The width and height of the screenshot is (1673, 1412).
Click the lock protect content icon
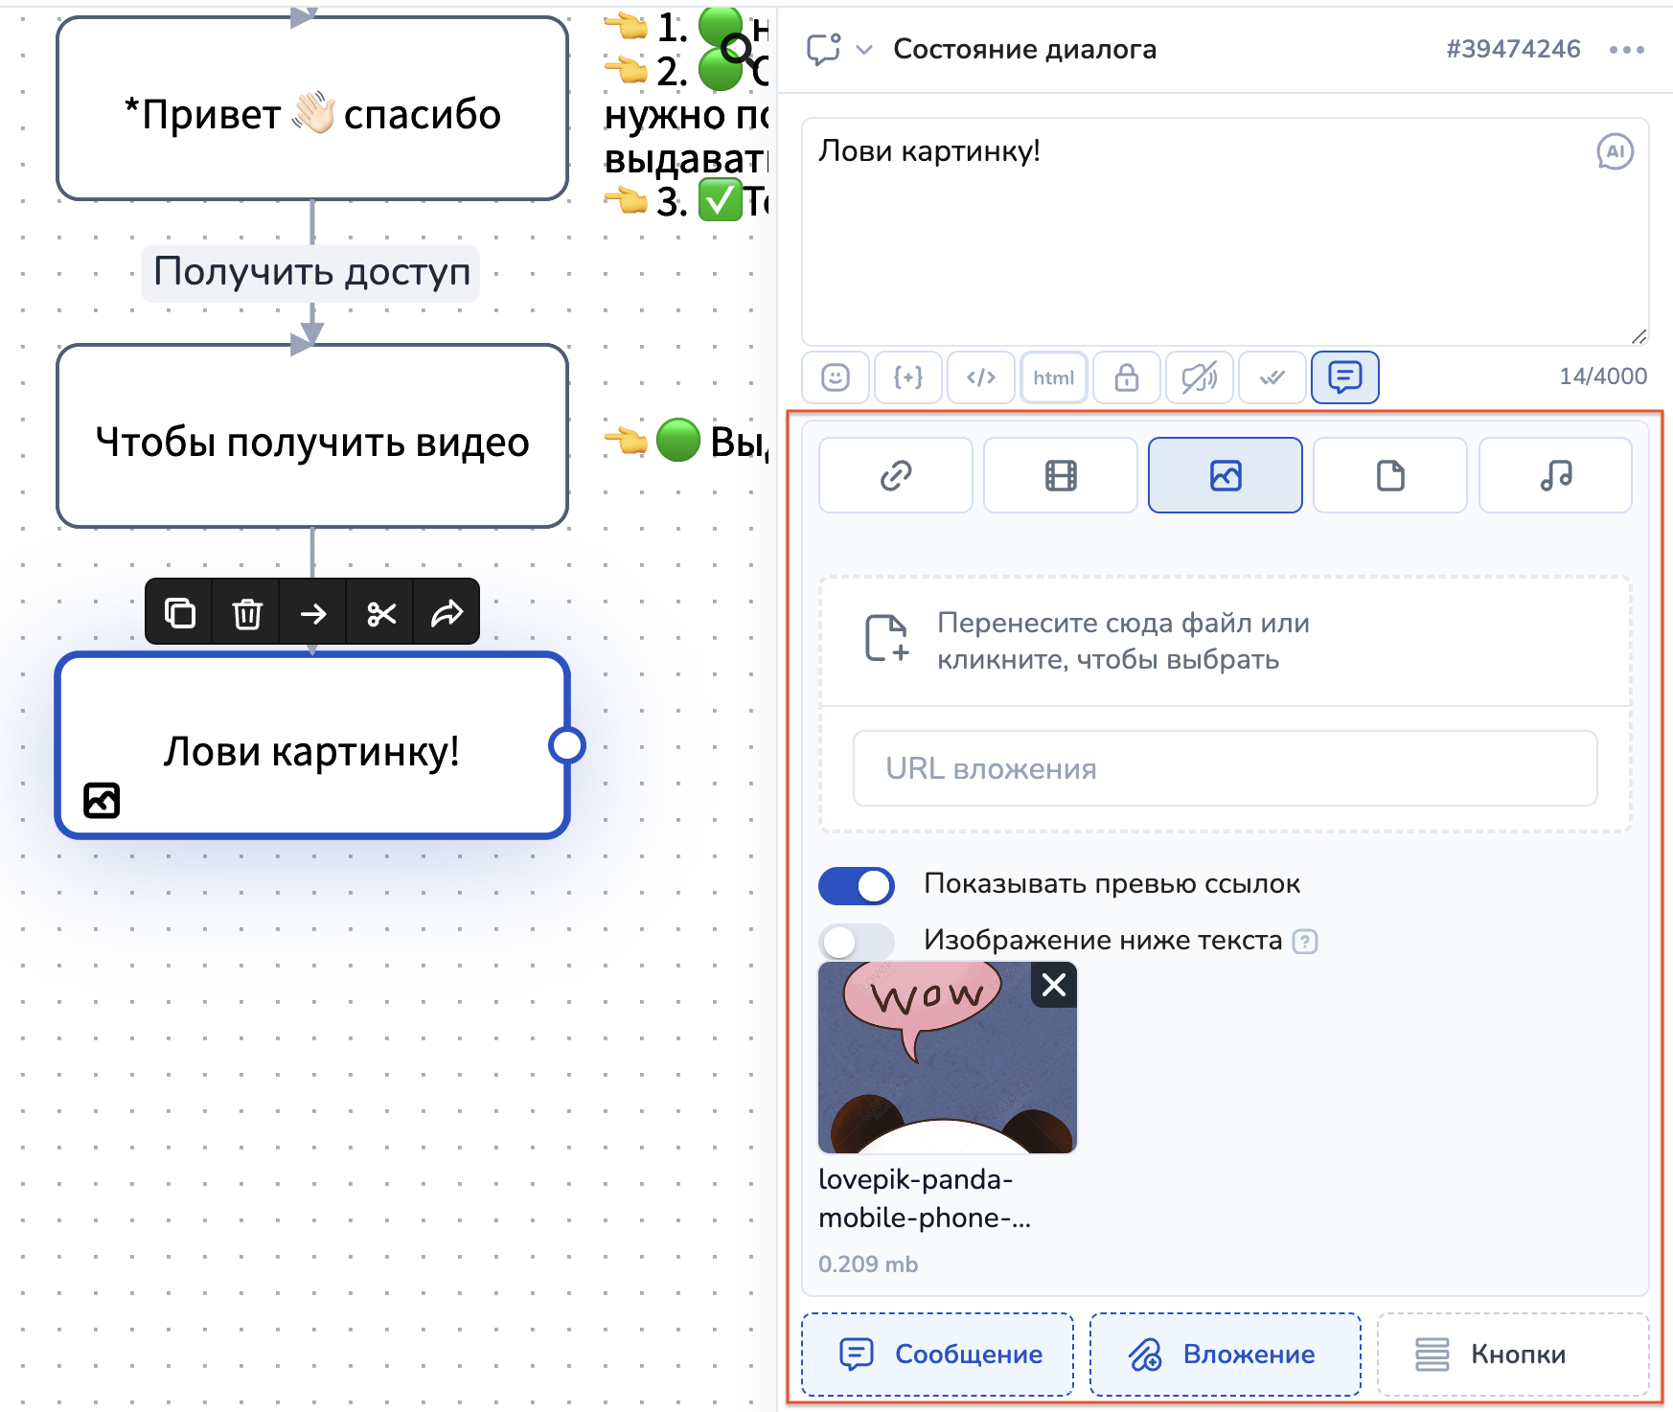pyautogui.click(x=1127, y=377)
